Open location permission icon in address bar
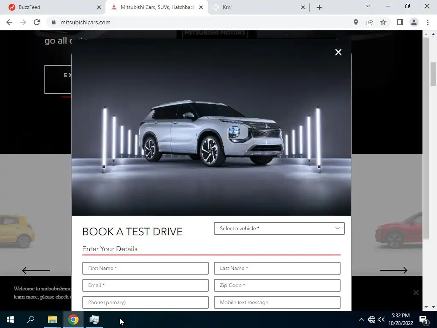The height and width of the screenshot is (328, 437). click(356, 22)
